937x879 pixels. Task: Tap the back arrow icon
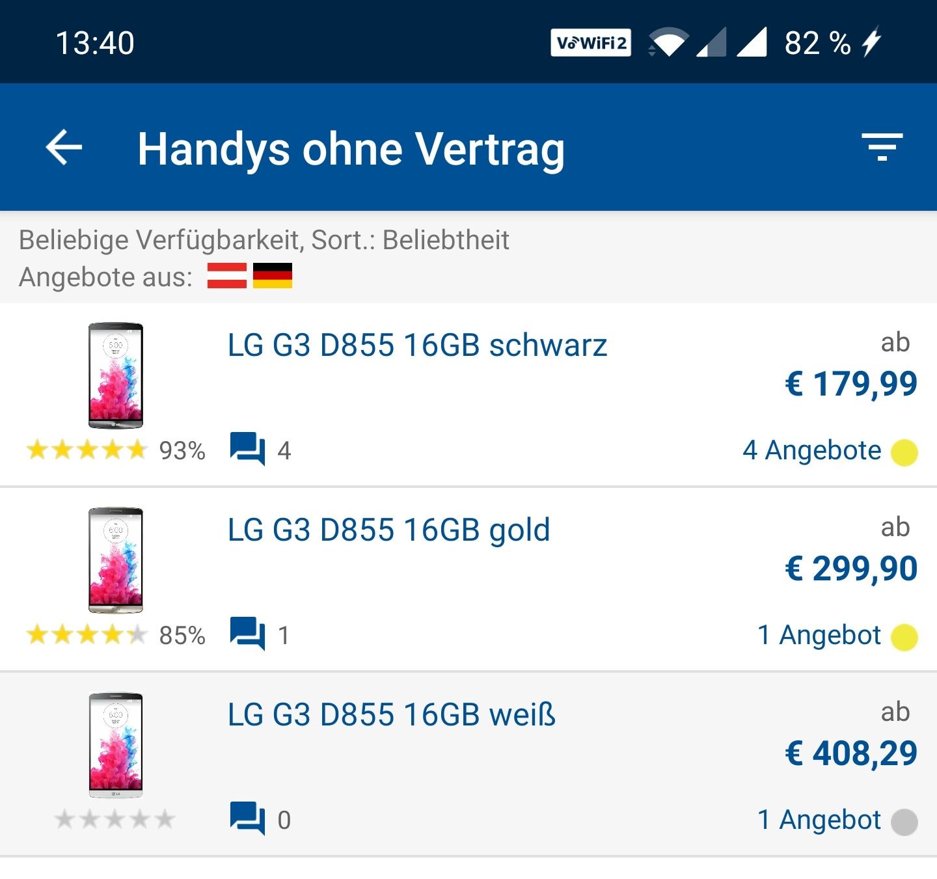(64, 148)
